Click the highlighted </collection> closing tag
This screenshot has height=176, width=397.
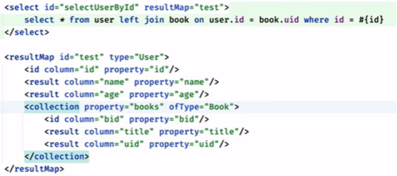click(x=57, y=157)
